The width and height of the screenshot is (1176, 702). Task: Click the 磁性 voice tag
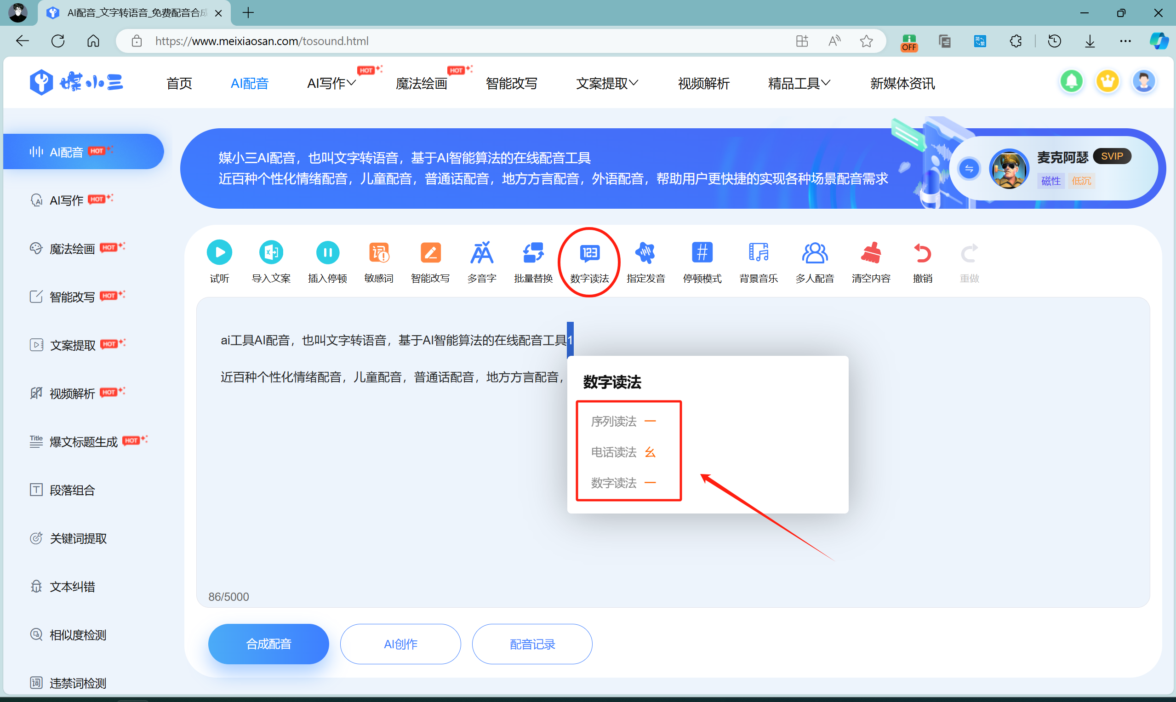pyautogui.click(x=1050, y=181)
